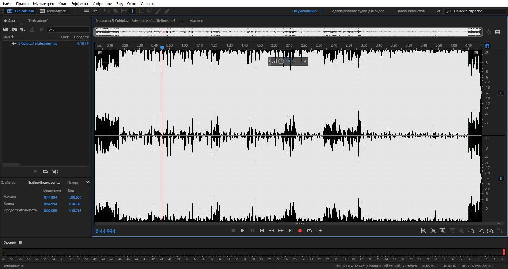Viewport: 508px width, 269px height.
Task: Click the Import File icon
Action: [x=14, y=29]
